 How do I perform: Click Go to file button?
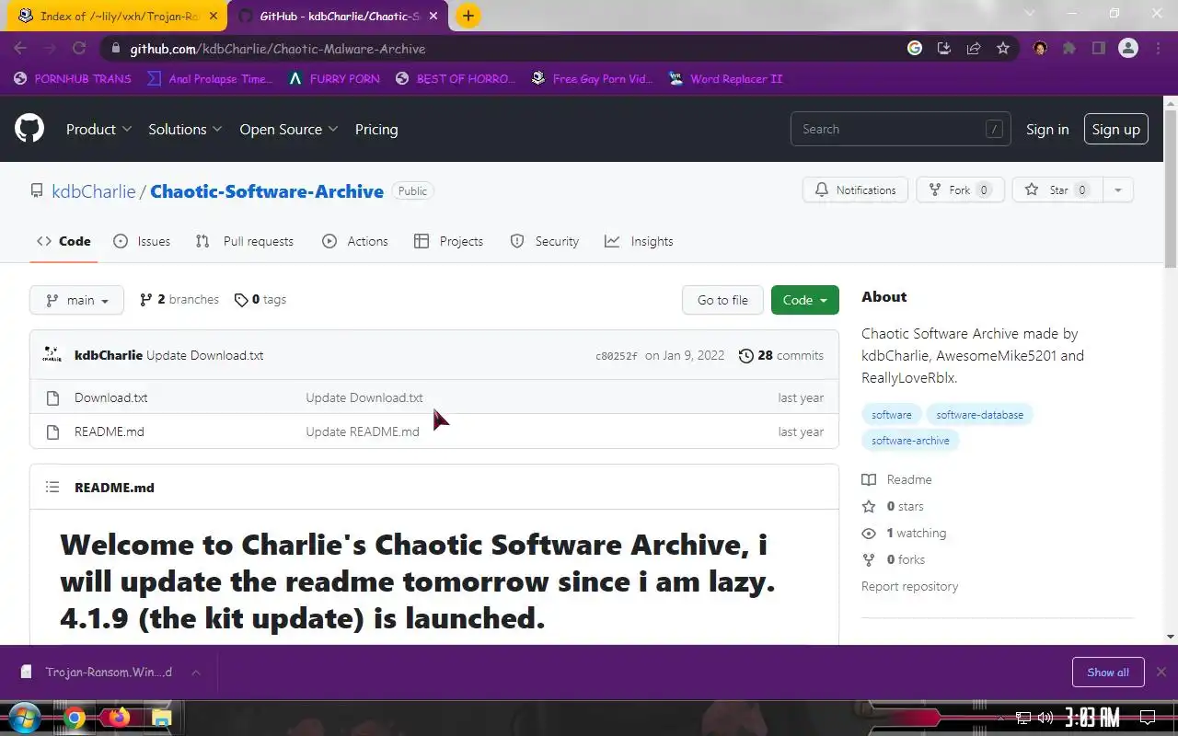tap(722, 300)
